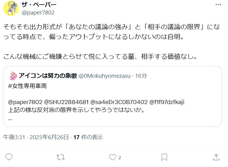Expand the quoted tweet's truncated ellipsis

[x=10, y=119]
